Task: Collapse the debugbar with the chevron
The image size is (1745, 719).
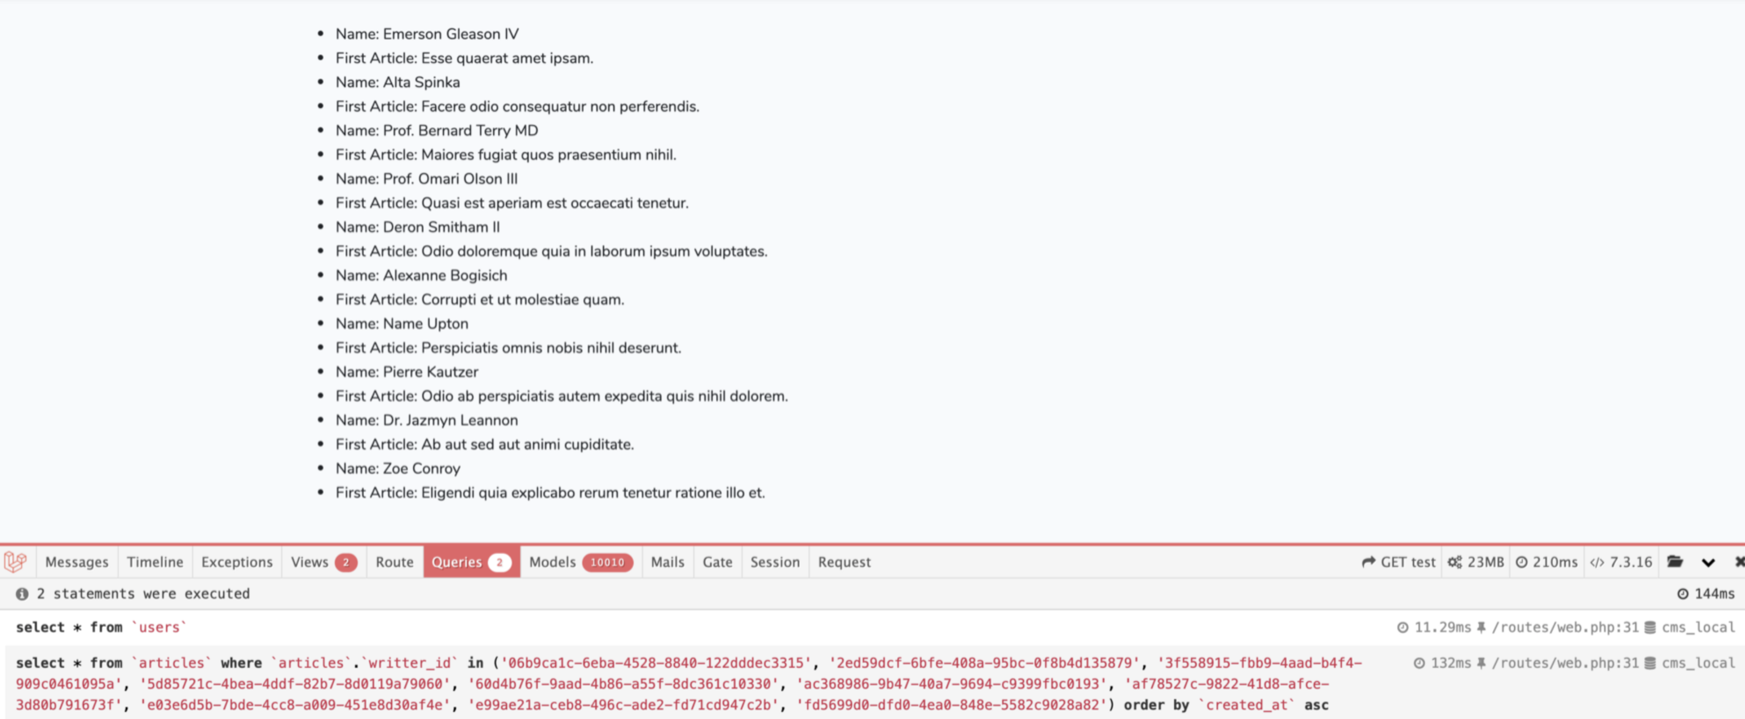Action: 1708,562
